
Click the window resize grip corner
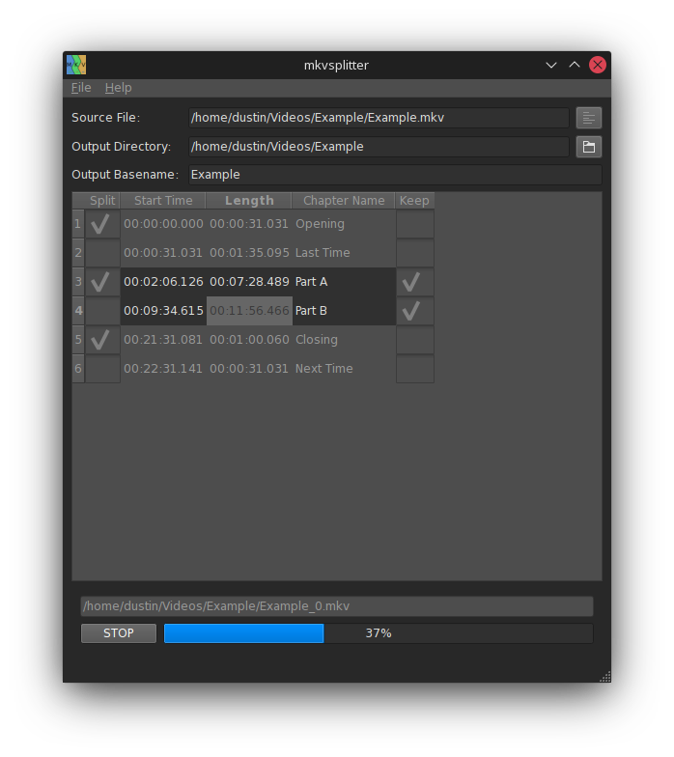605,677
